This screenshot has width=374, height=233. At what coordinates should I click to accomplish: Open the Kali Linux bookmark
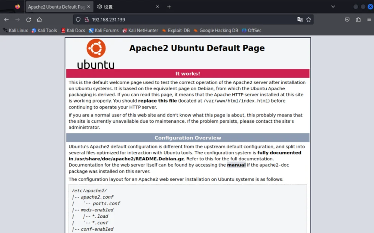click(15, 31)
